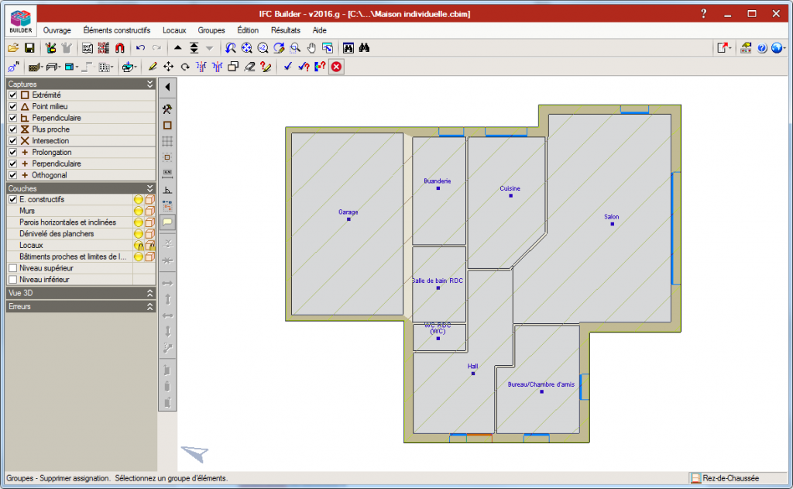This screenshot has height=489, width=793.
Task: Click the blue help question mark icon
Action: click(x=762, y=48)
